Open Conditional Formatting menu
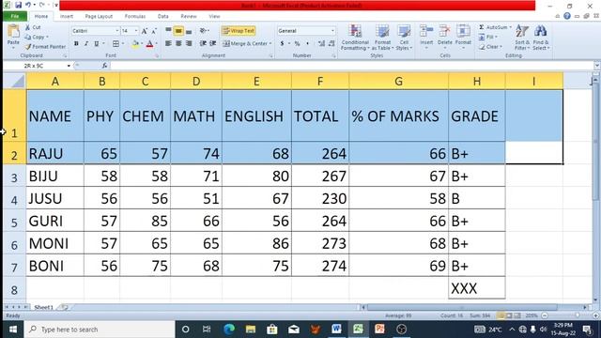This screenshot has width=601, height=338. tap(355, 38)
